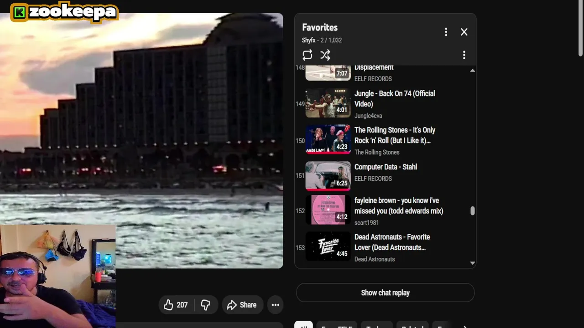
Task: Toggle shuffle playlist icon
Action: [x=325, y=55]
